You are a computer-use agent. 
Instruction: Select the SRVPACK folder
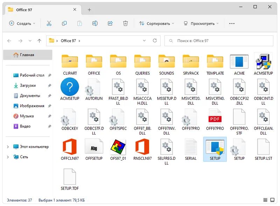point(191,65)
